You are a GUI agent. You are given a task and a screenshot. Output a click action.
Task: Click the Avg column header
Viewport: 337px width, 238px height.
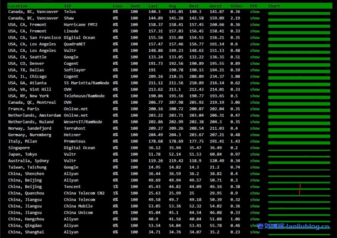point(172,6)
